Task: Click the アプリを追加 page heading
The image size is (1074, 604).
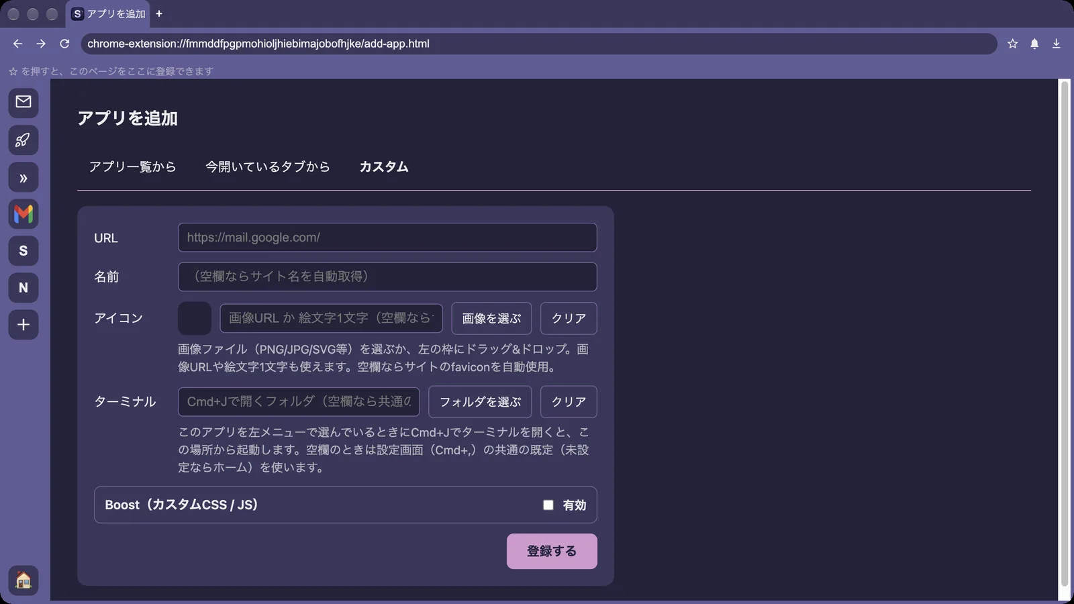Action: (128, 118)
